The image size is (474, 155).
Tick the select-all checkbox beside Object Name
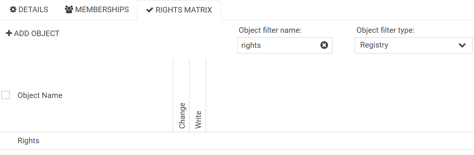(x=6, y=95)
